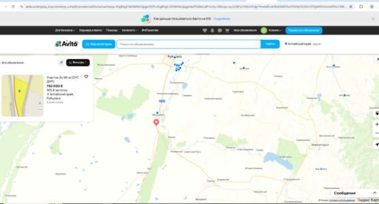379x204 pixels.
Task: Click the blue Найти search button
Action: [270, 44]
